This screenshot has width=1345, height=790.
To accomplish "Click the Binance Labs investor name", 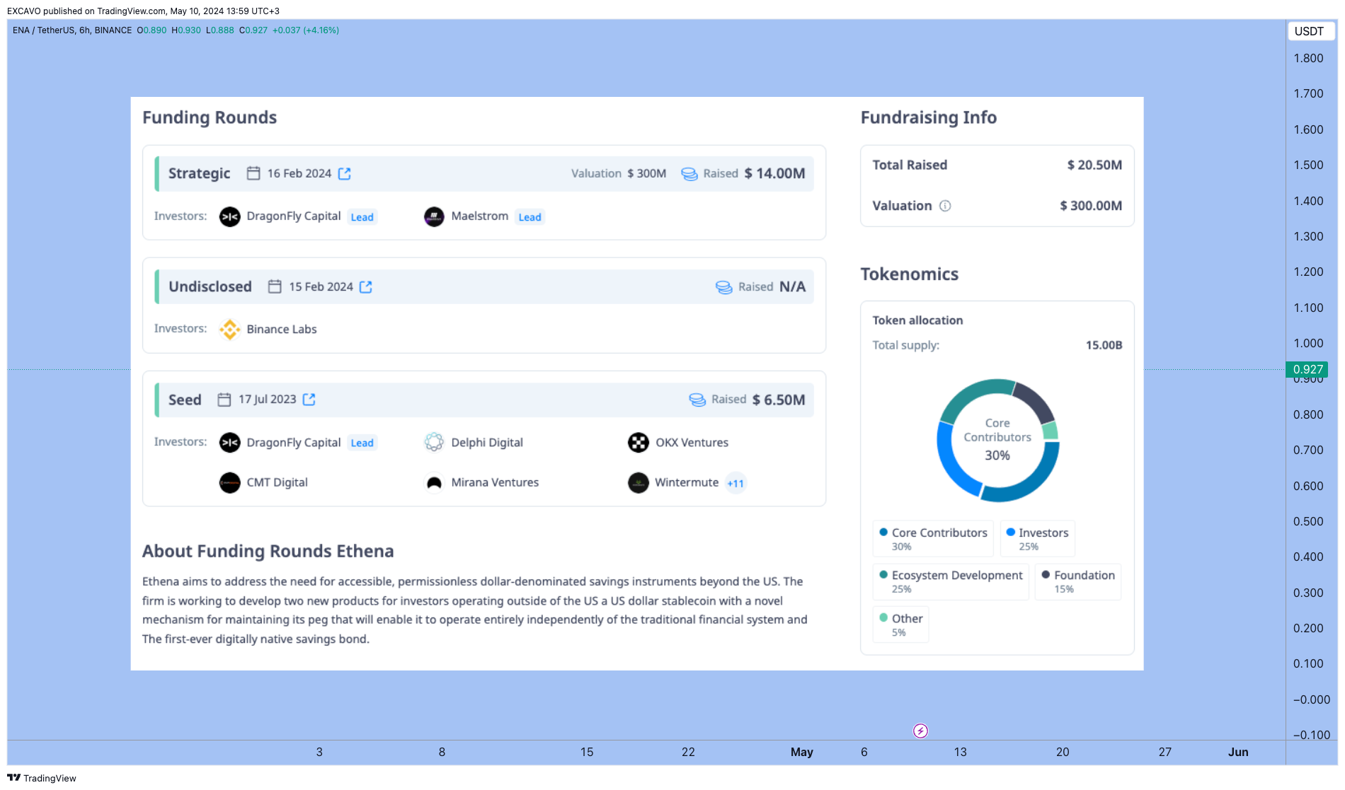I will (282, 329).
